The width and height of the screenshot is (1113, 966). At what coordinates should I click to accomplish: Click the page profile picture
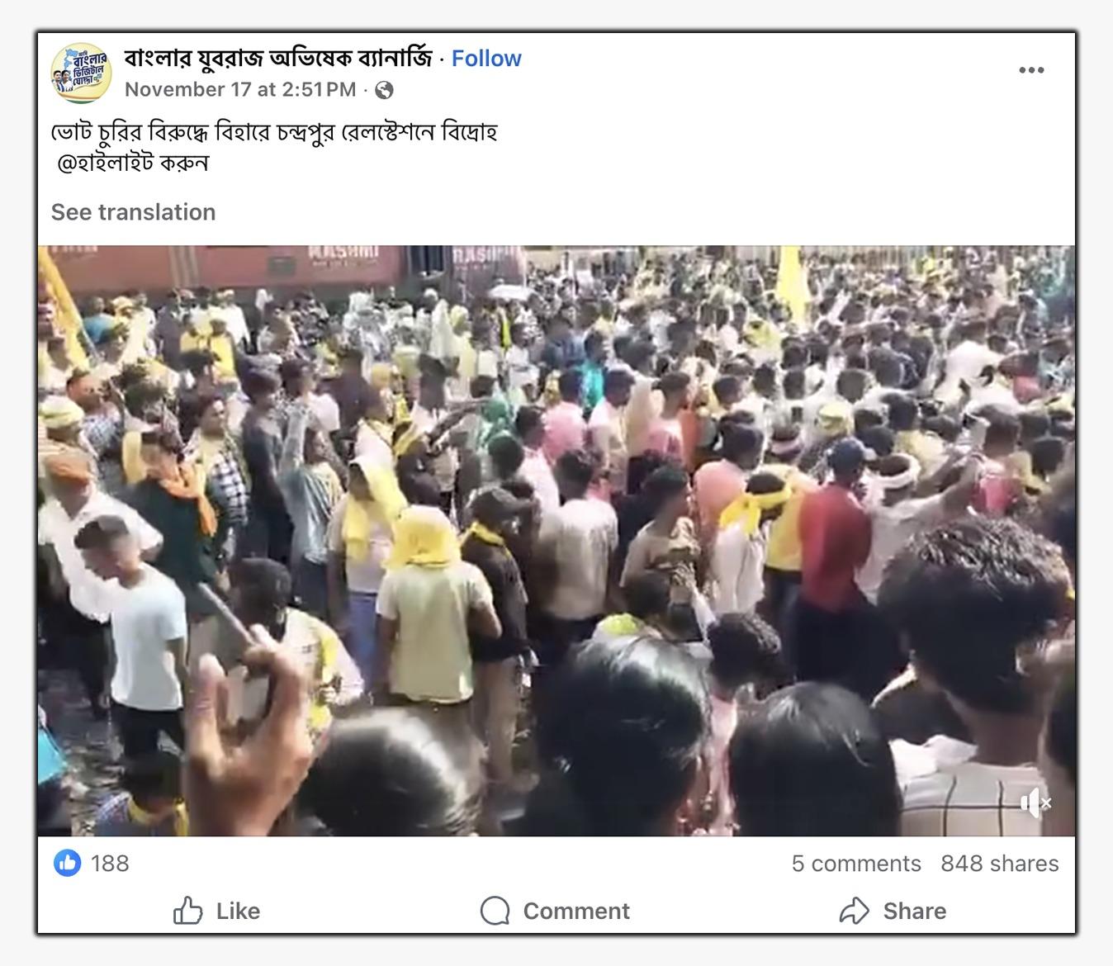point(80,73)
